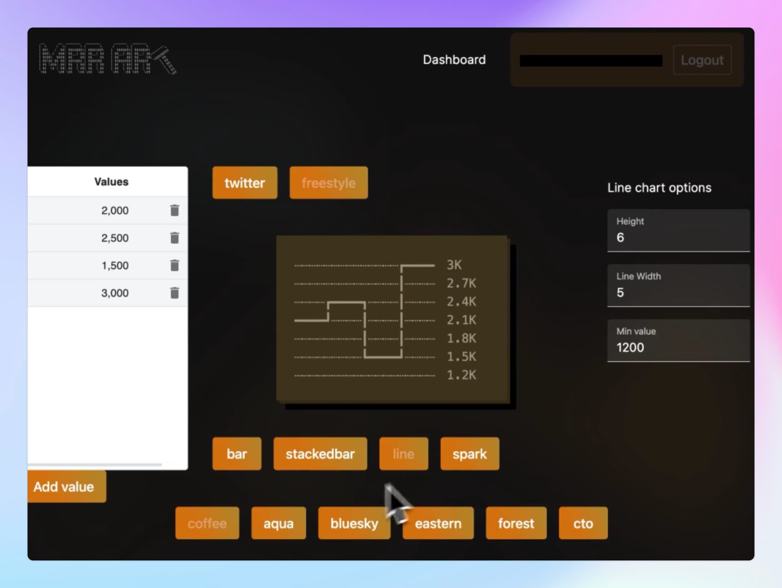
Task: Apply the coffee color theme
Action: click(x=207, y=523)
